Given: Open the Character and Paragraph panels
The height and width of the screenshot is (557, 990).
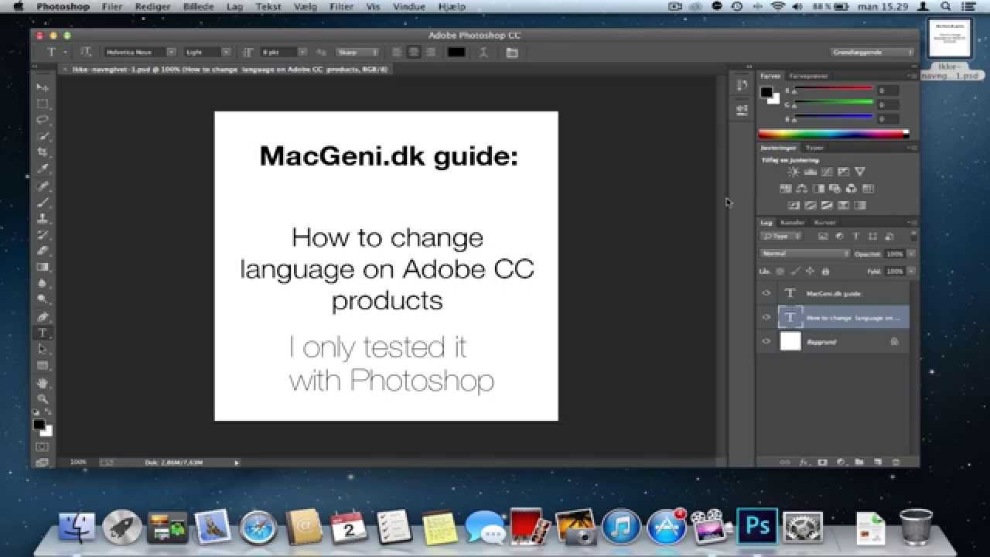Looking at the screenshot, I should pos(511,53).
